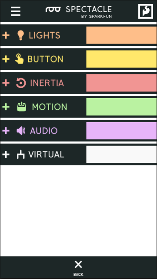Image resolution: width=157 pixels, height=279 pixels.
Task: Choose the AUDIO label
Action: click(43, 131)
